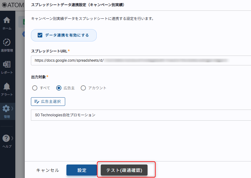Toggle データ連携を有効にする checkbox
The width and height of the screenshot is (251, 178).
(40, 35)
